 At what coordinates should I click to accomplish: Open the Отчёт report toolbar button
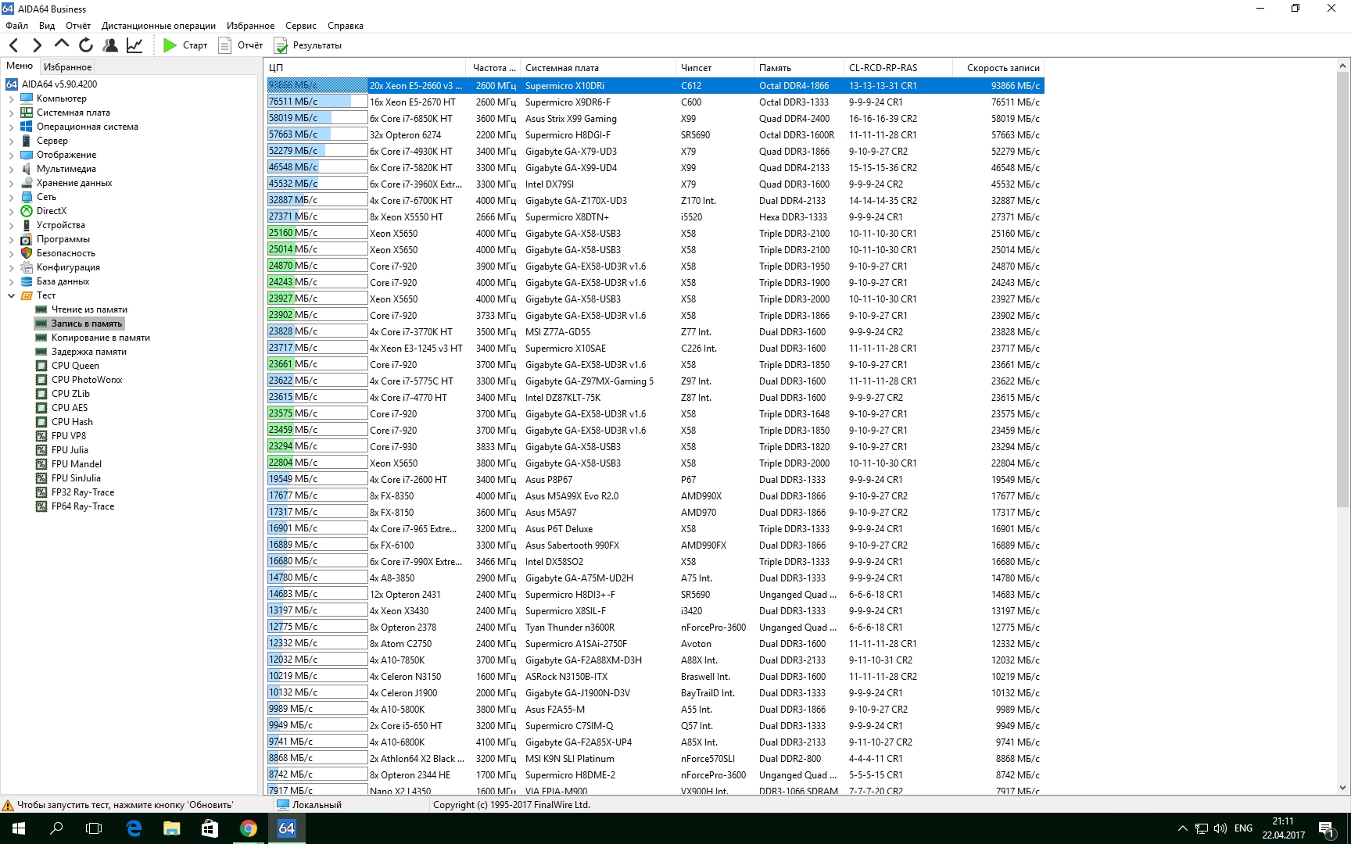(241, 45)
